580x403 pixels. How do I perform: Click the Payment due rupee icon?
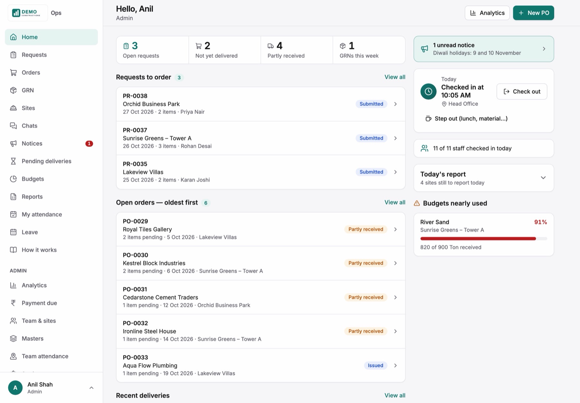click(x=13, y=303)
